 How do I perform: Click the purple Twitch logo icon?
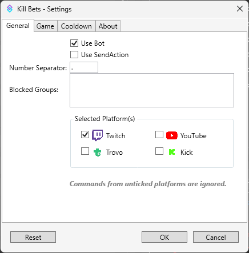97,135
